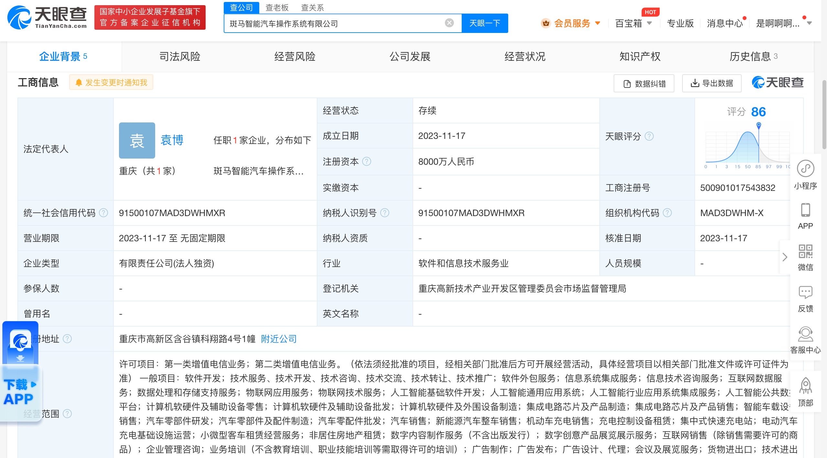Switch to 查老板 search tab

tap(277, 7)
